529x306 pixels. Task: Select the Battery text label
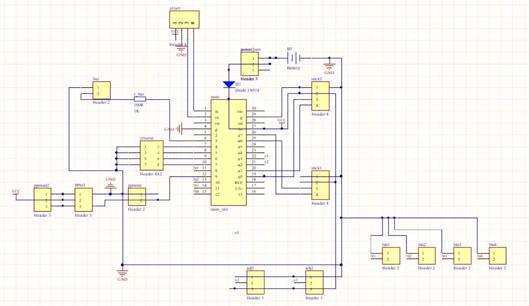293,68
